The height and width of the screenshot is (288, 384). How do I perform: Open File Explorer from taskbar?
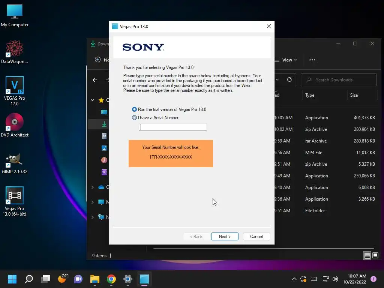95,279
